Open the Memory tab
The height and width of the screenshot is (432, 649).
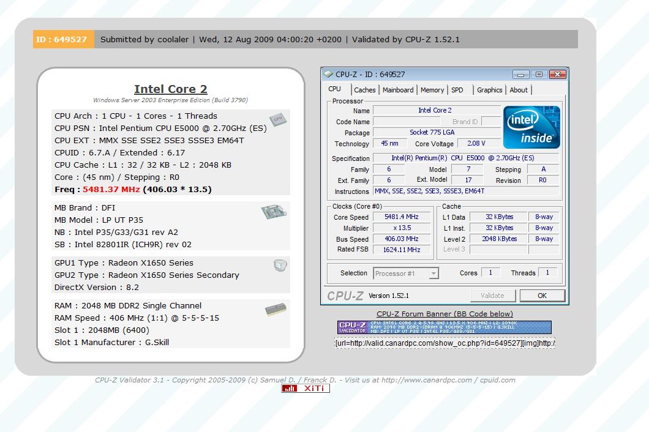tap(432, 90)
